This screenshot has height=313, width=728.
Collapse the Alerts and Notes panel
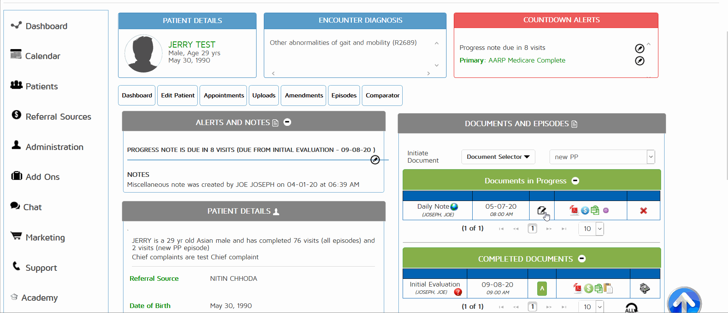tap(287, 122)
